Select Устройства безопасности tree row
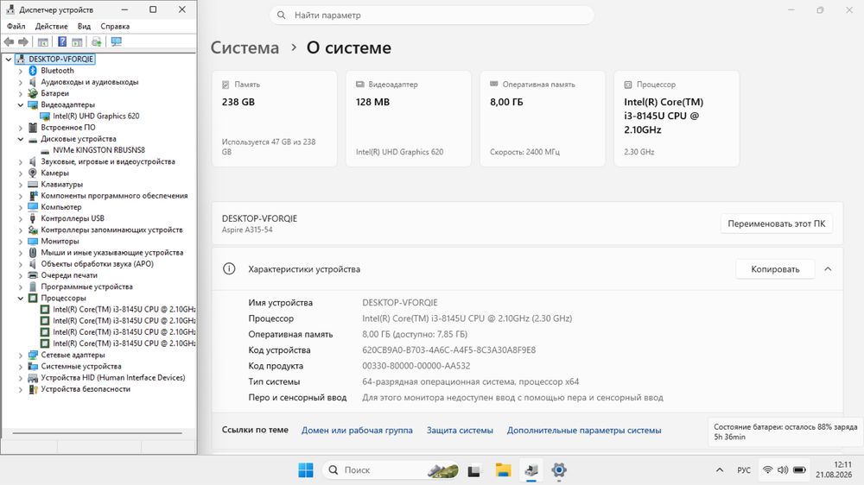864x485 pixels. (86, 389)
